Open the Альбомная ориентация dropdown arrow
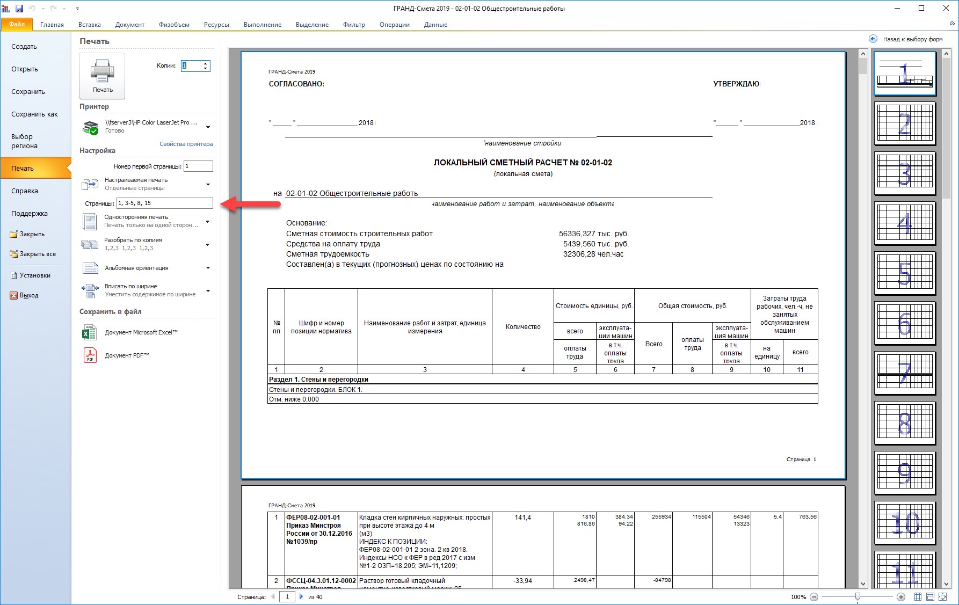The width and height of the screenshot is (959, 605). (208, 268)
